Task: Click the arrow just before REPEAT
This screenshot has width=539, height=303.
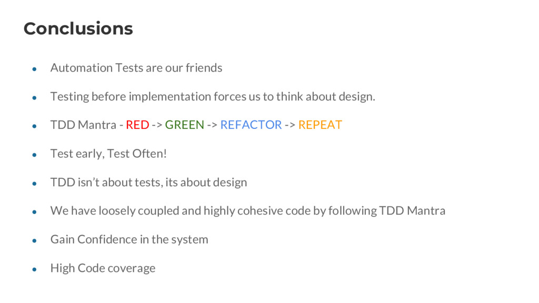Action: pyautogui.click(x=290, y=125)
